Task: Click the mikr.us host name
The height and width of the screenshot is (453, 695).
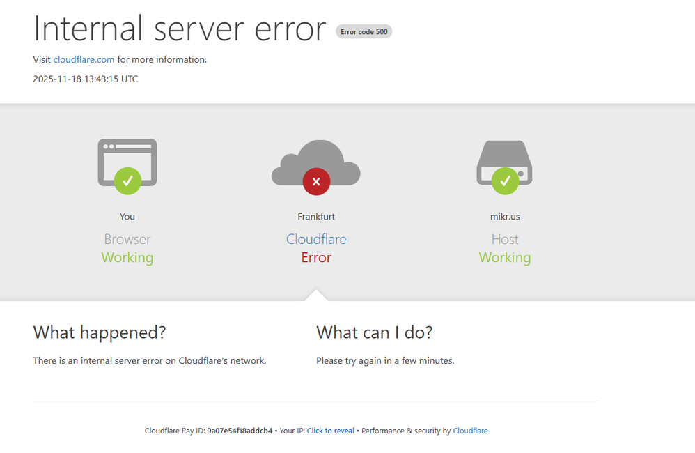Action: 505,217
